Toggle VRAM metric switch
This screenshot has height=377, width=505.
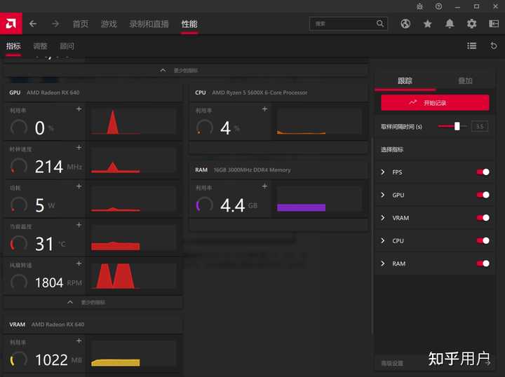coord(483,218)
